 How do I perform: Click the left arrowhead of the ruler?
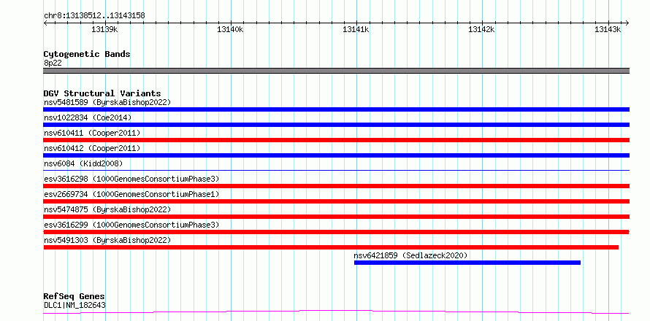(x=45, y=23)
